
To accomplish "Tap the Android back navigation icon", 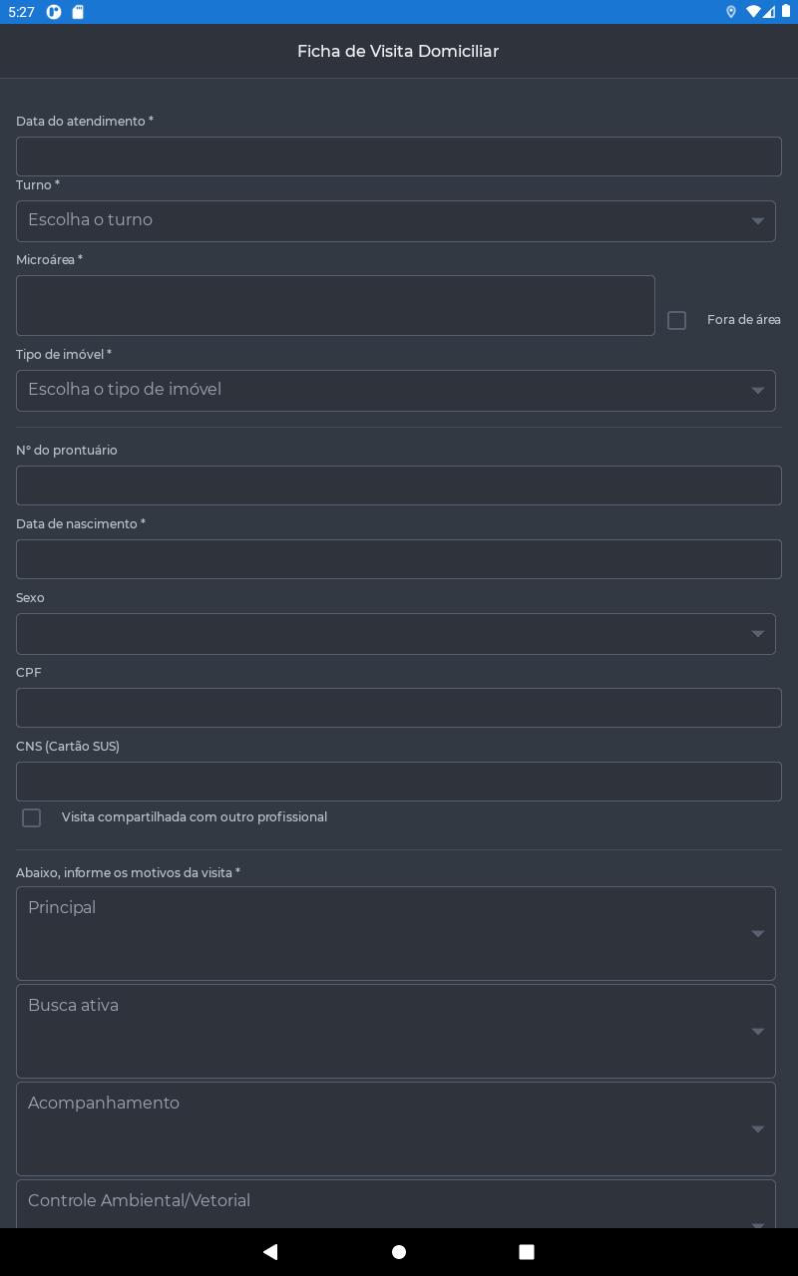I will [x=270, y=1252].
